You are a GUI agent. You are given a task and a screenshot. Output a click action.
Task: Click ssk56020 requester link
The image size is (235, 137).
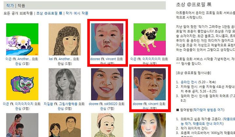111,104
